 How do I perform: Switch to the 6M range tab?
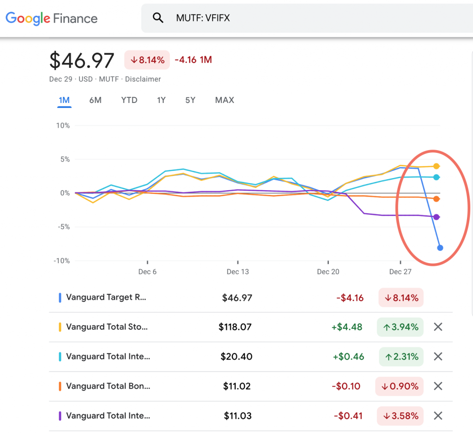pyautogui.click(x=95, y=100)
